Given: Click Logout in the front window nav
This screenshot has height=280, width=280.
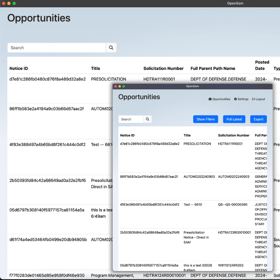Looking at the screenshot, I should [x=258, y=99].
